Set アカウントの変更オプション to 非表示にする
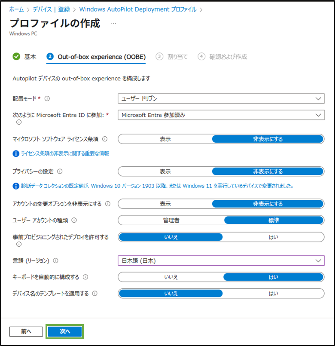335x346 pixels. tap(268, 204)
